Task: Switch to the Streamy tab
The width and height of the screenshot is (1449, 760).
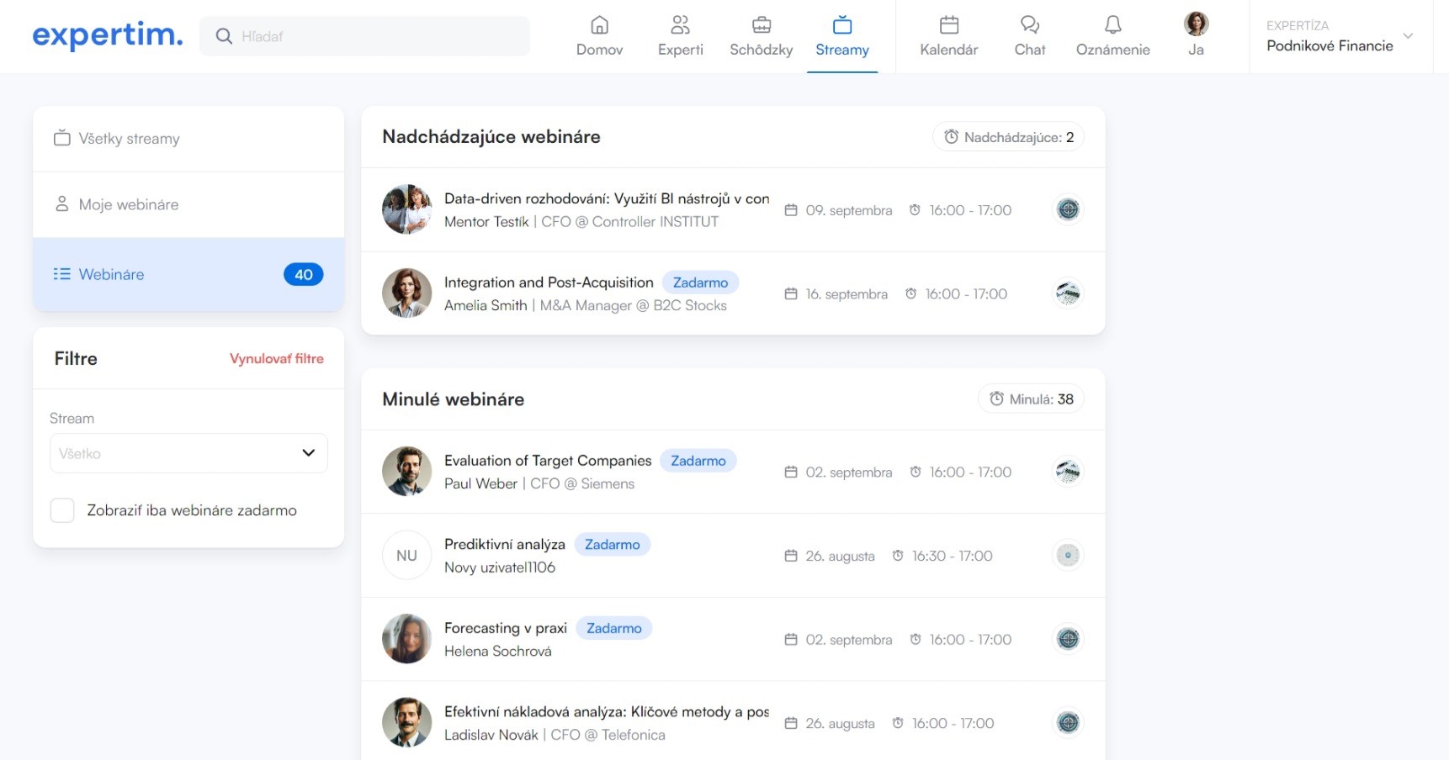Action: (841, 36)
